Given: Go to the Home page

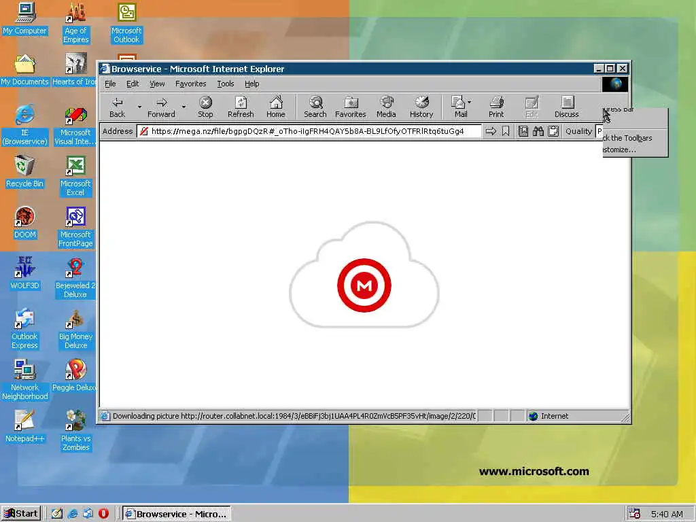Looking at the screenshot, I should coord(276,107).
